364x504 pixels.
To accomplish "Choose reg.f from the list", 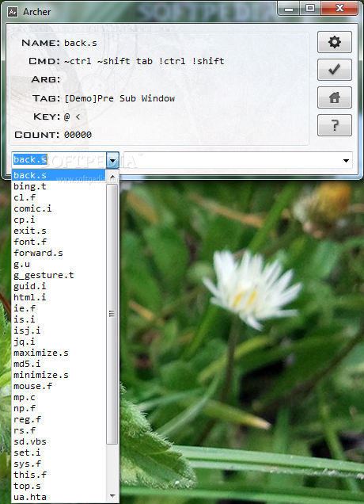I will pos(59,419).
